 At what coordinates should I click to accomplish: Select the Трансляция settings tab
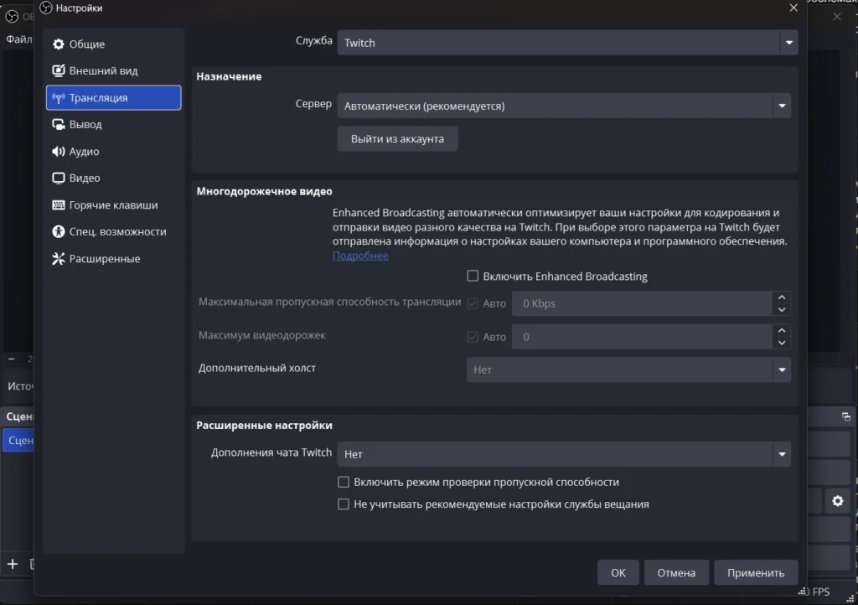point(113,98)
